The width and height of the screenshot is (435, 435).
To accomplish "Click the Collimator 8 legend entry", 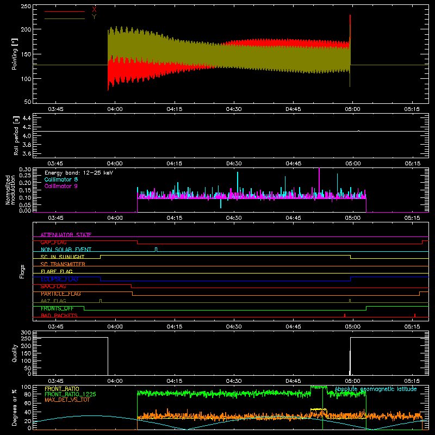I will 61,179.
